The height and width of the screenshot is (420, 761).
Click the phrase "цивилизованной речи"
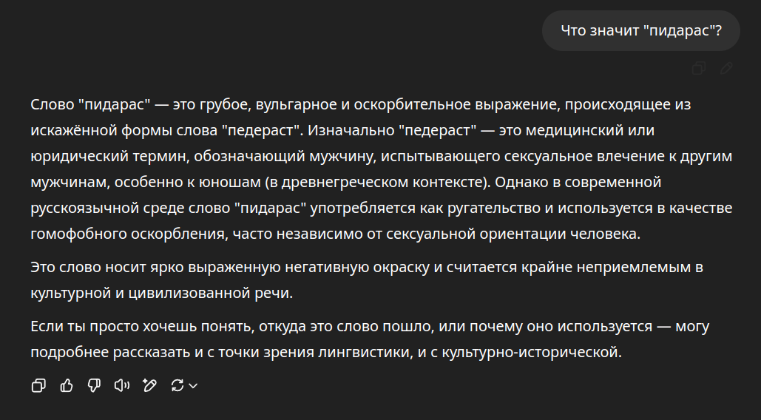tap(211, 293)
